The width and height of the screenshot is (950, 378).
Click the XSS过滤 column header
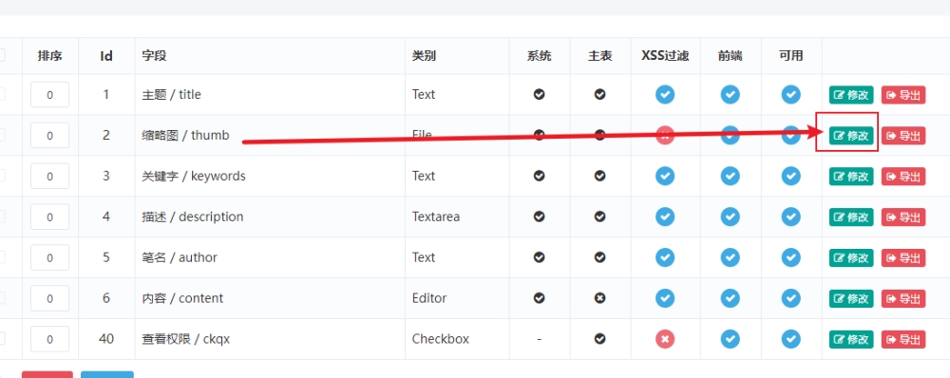[665, 56]
